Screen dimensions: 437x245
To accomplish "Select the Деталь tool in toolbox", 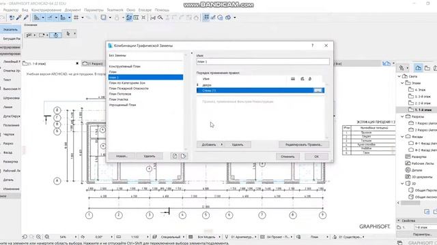I will tap(8, 180).
